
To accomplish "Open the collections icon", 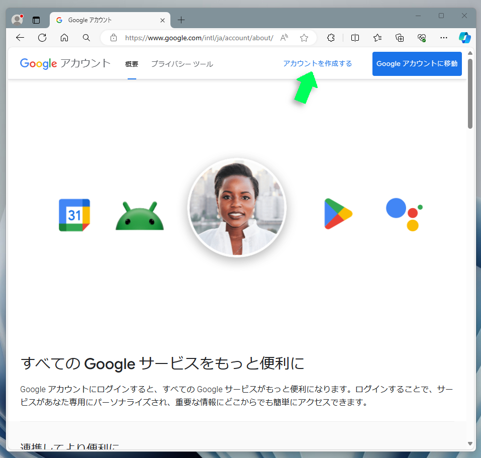I will tap(400, 38).
